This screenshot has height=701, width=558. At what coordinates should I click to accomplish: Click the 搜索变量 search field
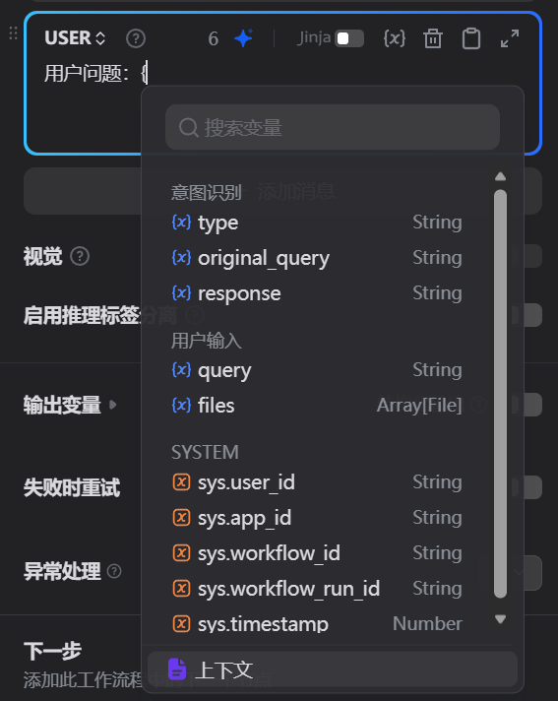[333, 127]
